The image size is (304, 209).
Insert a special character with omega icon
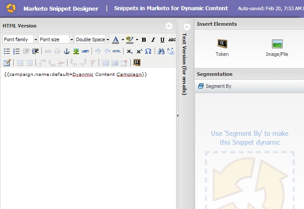[x=148, y=51]
